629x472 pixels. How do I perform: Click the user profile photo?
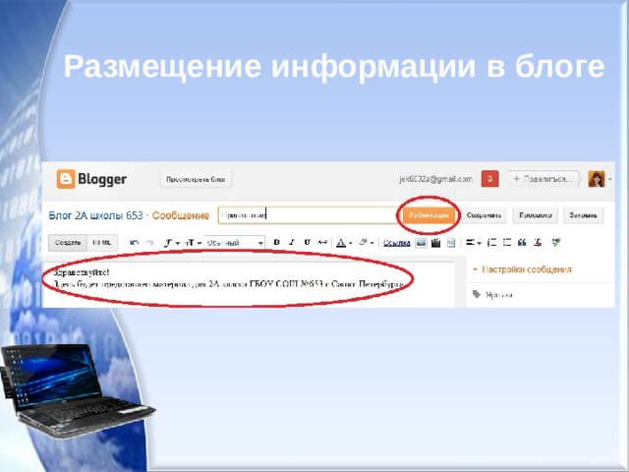click(x=597, y=179)
